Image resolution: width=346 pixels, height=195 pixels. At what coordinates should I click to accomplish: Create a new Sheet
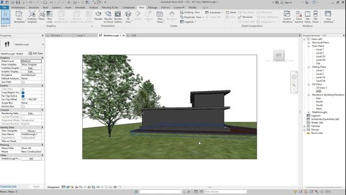point(231,12)
